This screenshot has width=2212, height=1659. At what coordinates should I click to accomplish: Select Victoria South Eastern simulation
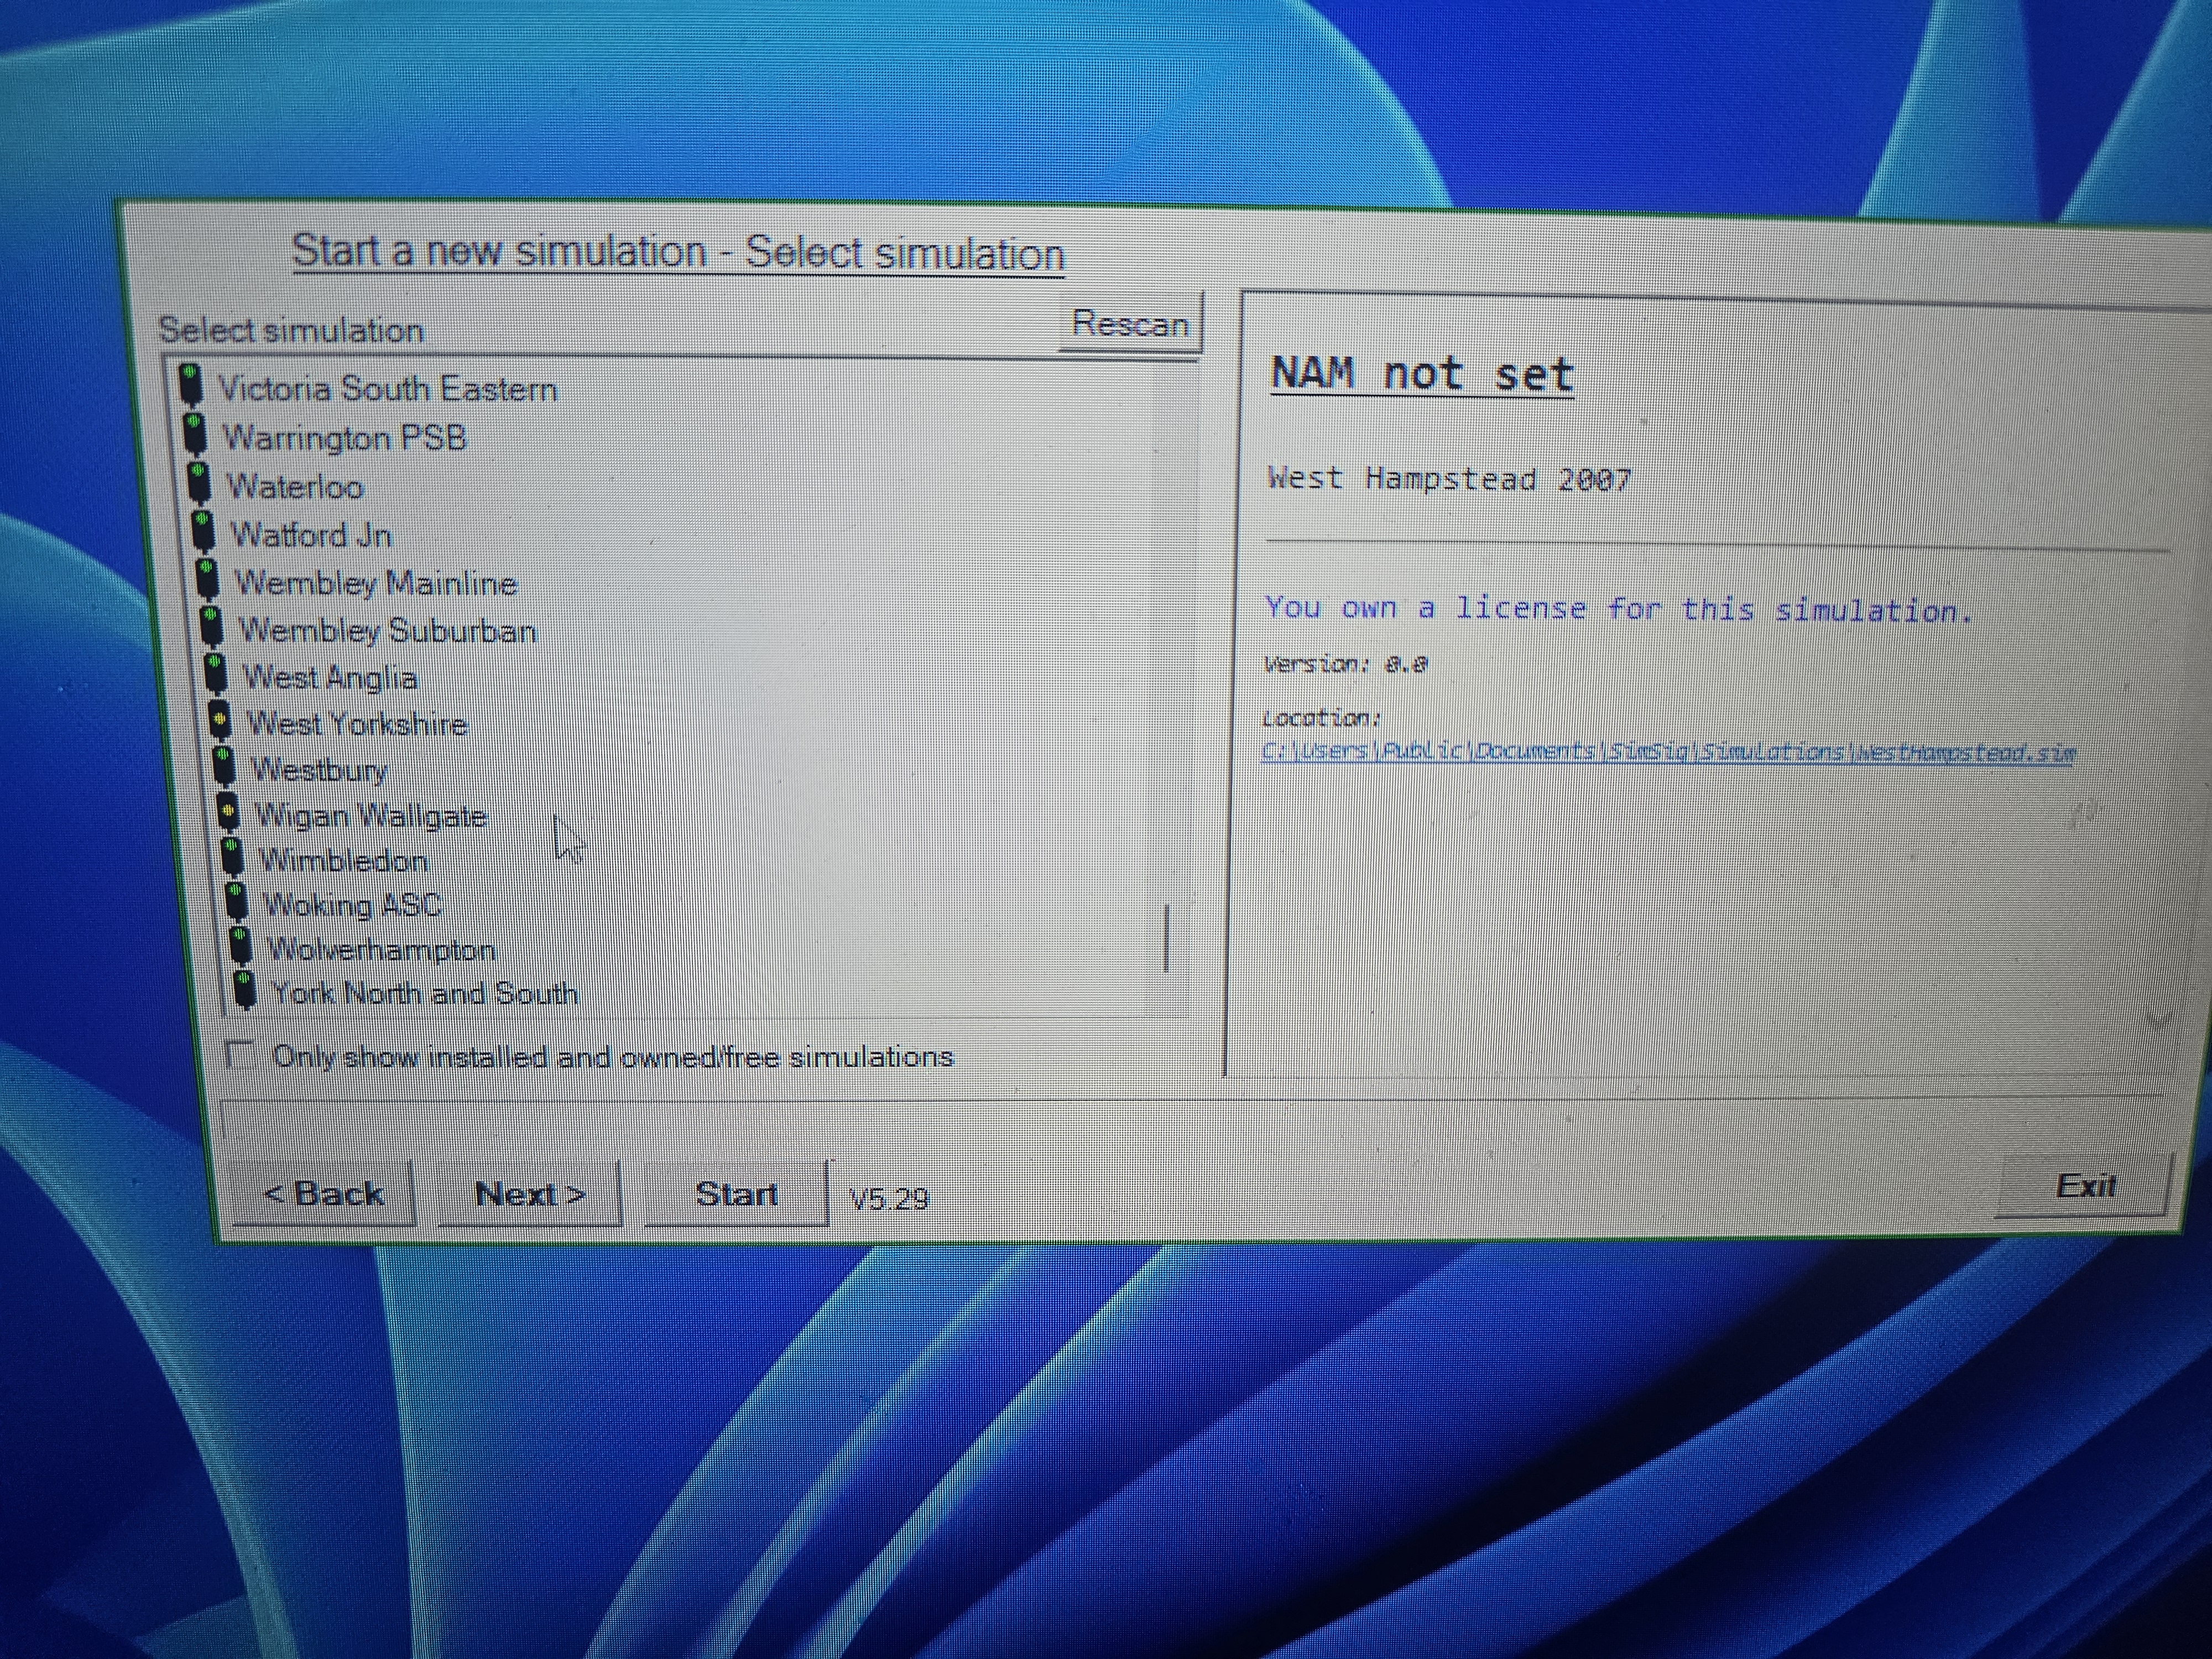388,389
